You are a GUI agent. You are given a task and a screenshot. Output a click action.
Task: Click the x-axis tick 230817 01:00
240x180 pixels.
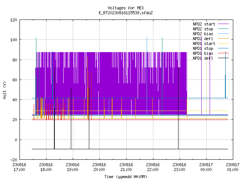click(232, 167)
